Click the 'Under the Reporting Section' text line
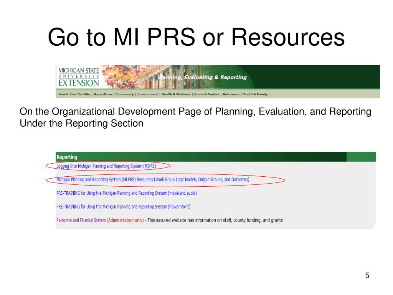This screenshot has width=393, height=295. pos(81,123)
